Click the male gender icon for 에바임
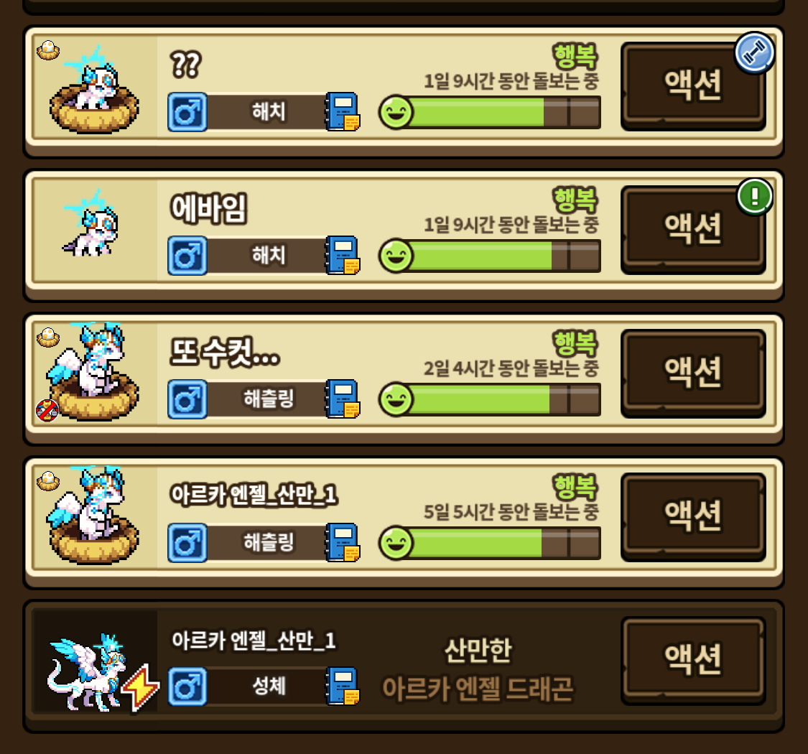The height and width of the screenshot is (754, 808). tap(187, 256)
